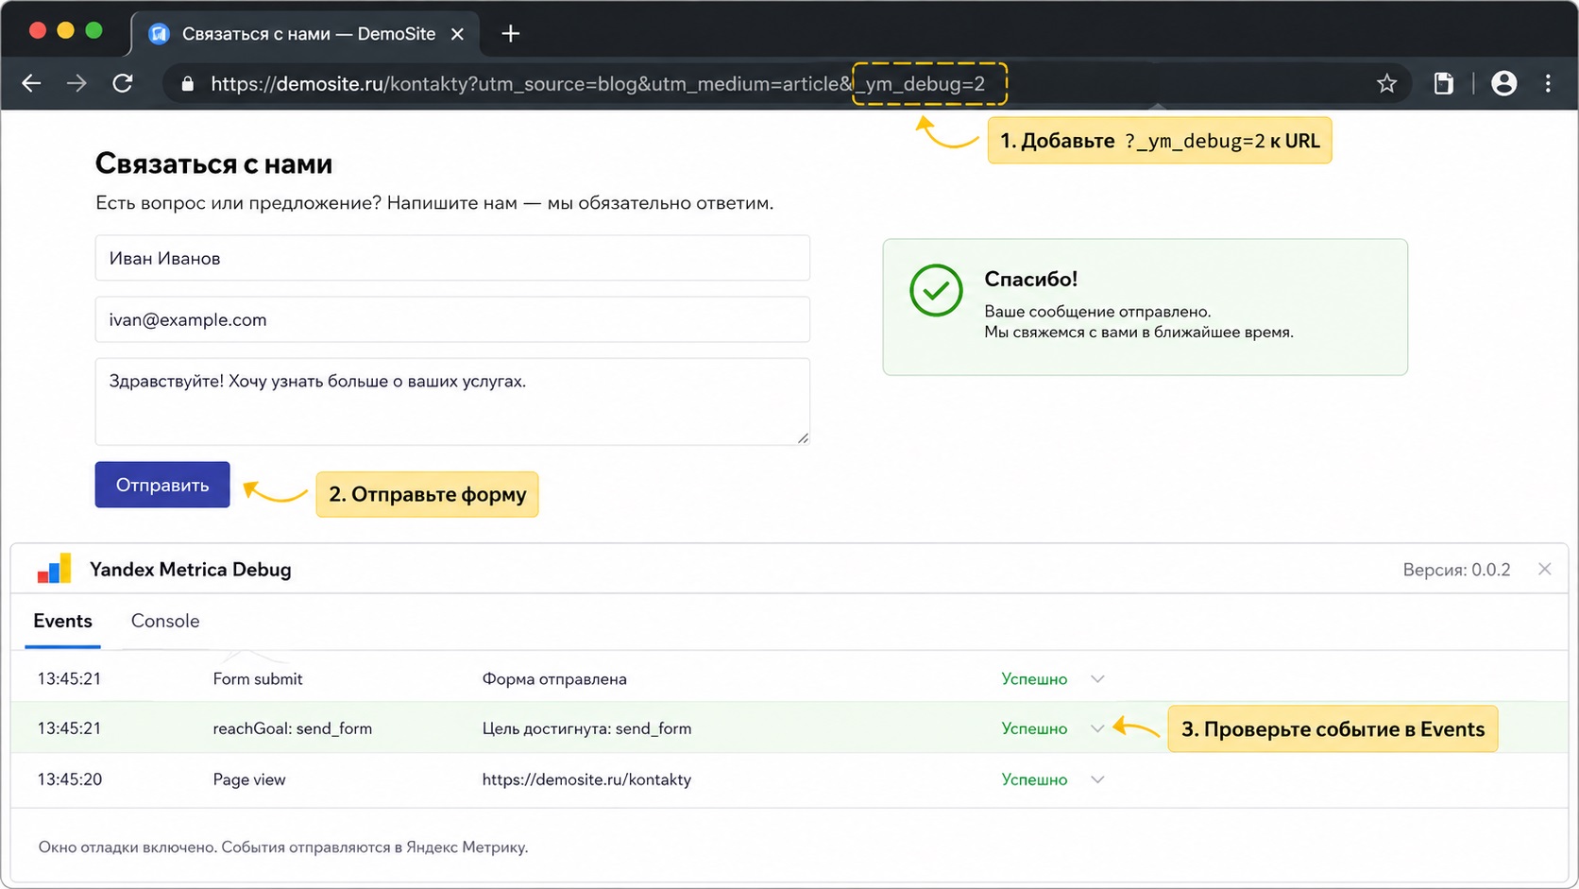Go back using the browser back arrow
The width and height of the screenshot is (1579, 889).
31,83
